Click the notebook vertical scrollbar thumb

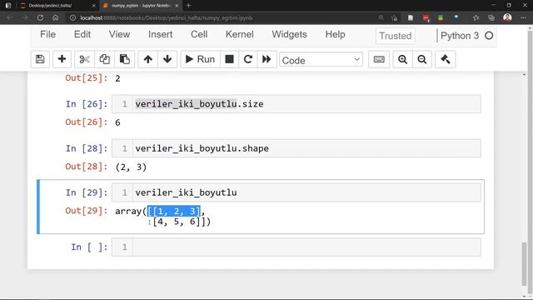[x=524, y=264]
